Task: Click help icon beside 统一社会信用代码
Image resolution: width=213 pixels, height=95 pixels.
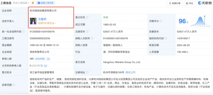Action: (24, 31)
